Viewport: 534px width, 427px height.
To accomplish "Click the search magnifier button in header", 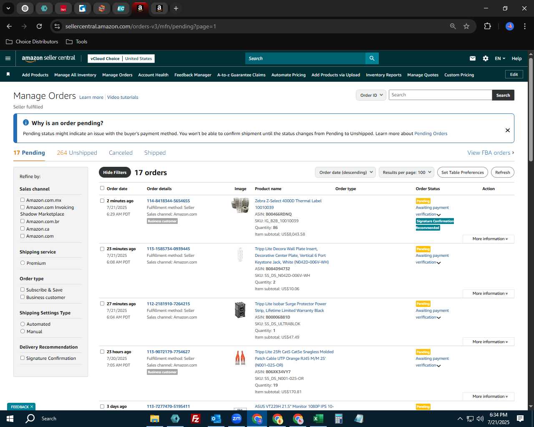I will tap(372, 58).
